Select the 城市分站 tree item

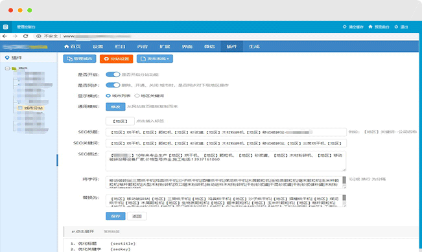(30, 108)
